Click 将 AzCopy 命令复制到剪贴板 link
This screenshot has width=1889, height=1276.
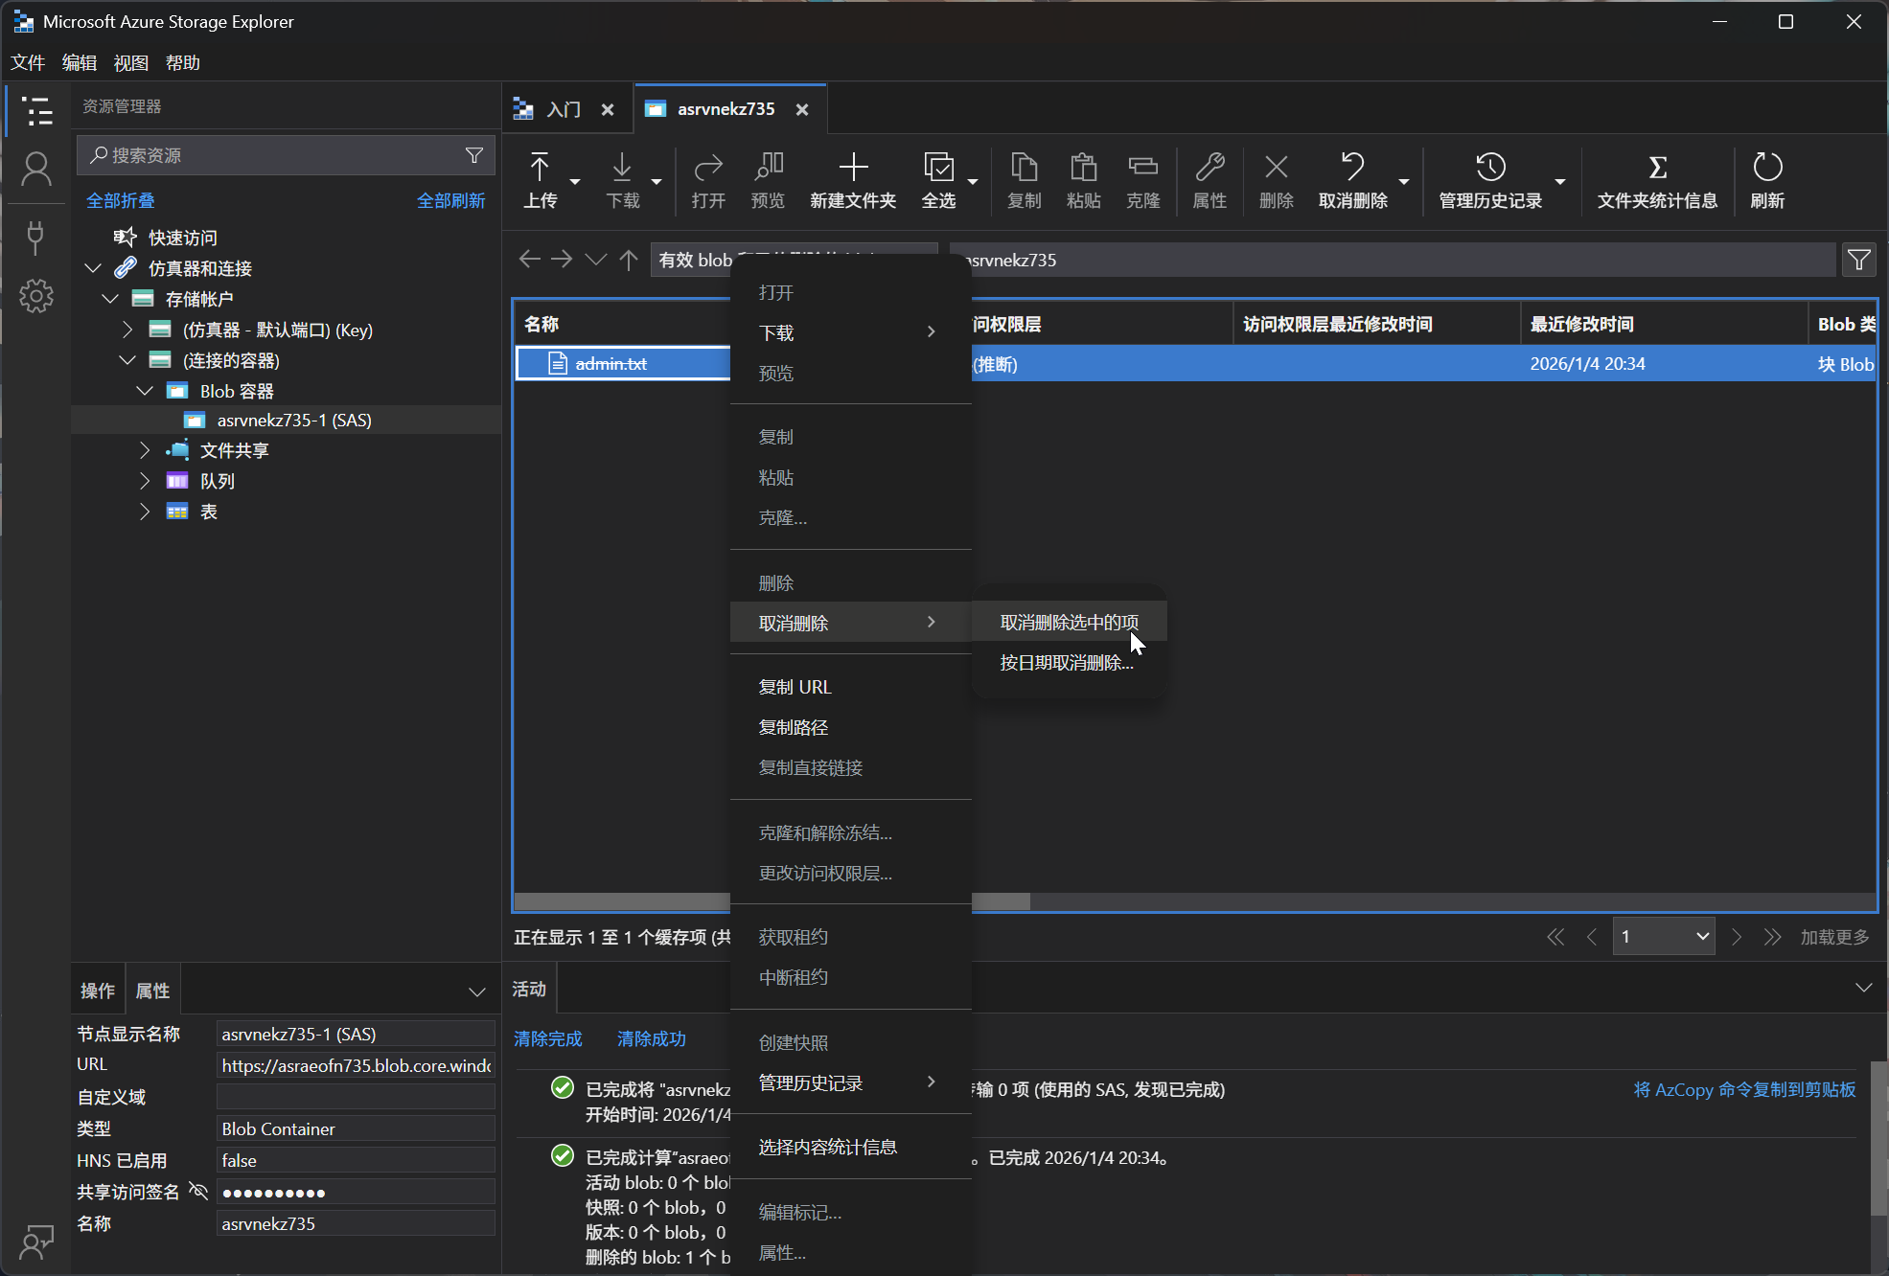point(1743,1089)
